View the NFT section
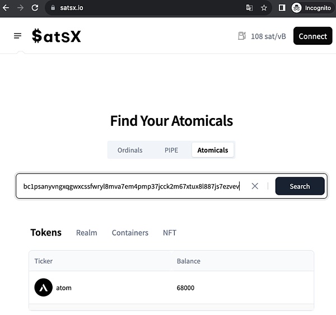The height and width of the screenshot is (315, 336). point(170,233)
